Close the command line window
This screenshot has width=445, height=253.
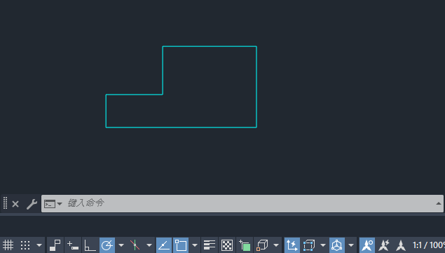click(15, 204)
